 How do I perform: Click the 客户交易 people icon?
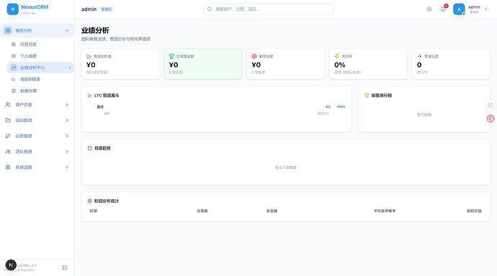[8, 105]
